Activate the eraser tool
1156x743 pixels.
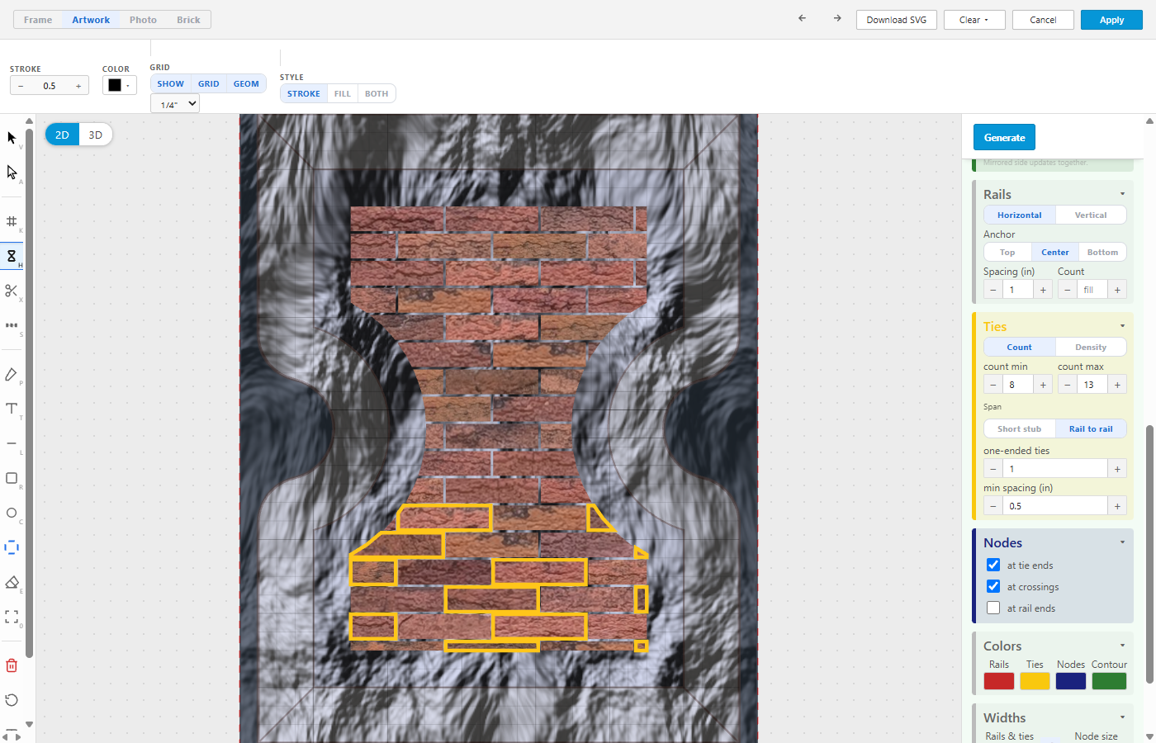[12, 582]
